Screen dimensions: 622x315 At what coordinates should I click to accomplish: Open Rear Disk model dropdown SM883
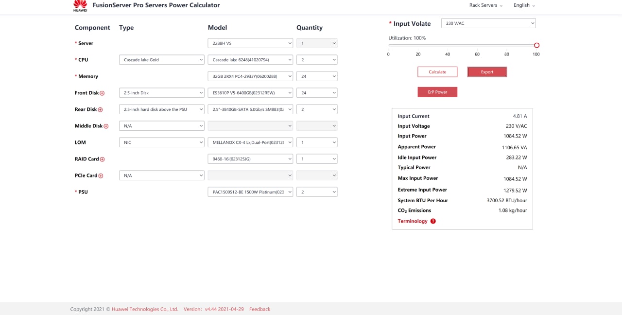point(250,109)
